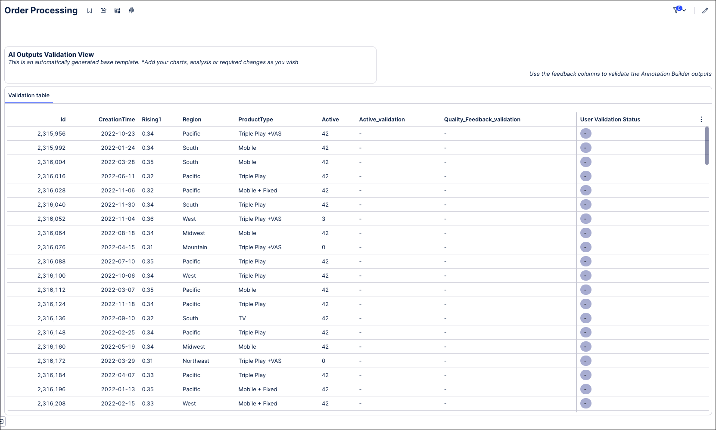Click the dashboard settings icon in the header toolbar
The height and width of the screenshot is (430, 716).
coord(117,10)
